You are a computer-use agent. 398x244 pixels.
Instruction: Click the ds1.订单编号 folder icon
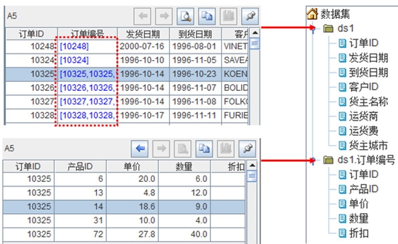coord(329,160)
